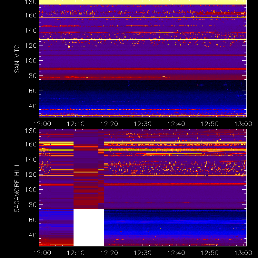The image size is (258, 258).
Task: Pick the 180 label on Sagamore Hill axis
Action: (x=31, y=131)
